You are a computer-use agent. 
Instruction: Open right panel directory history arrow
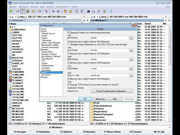(169, 20)
